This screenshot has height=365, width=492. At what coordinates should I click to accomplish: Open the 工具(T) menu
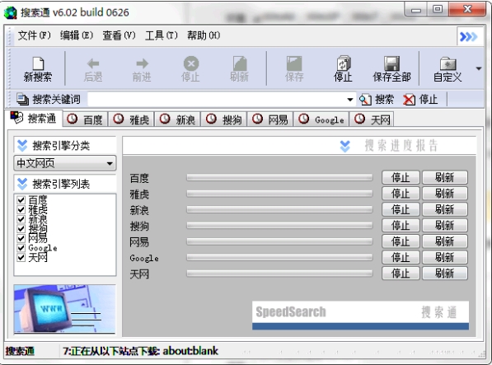[162, 35]
